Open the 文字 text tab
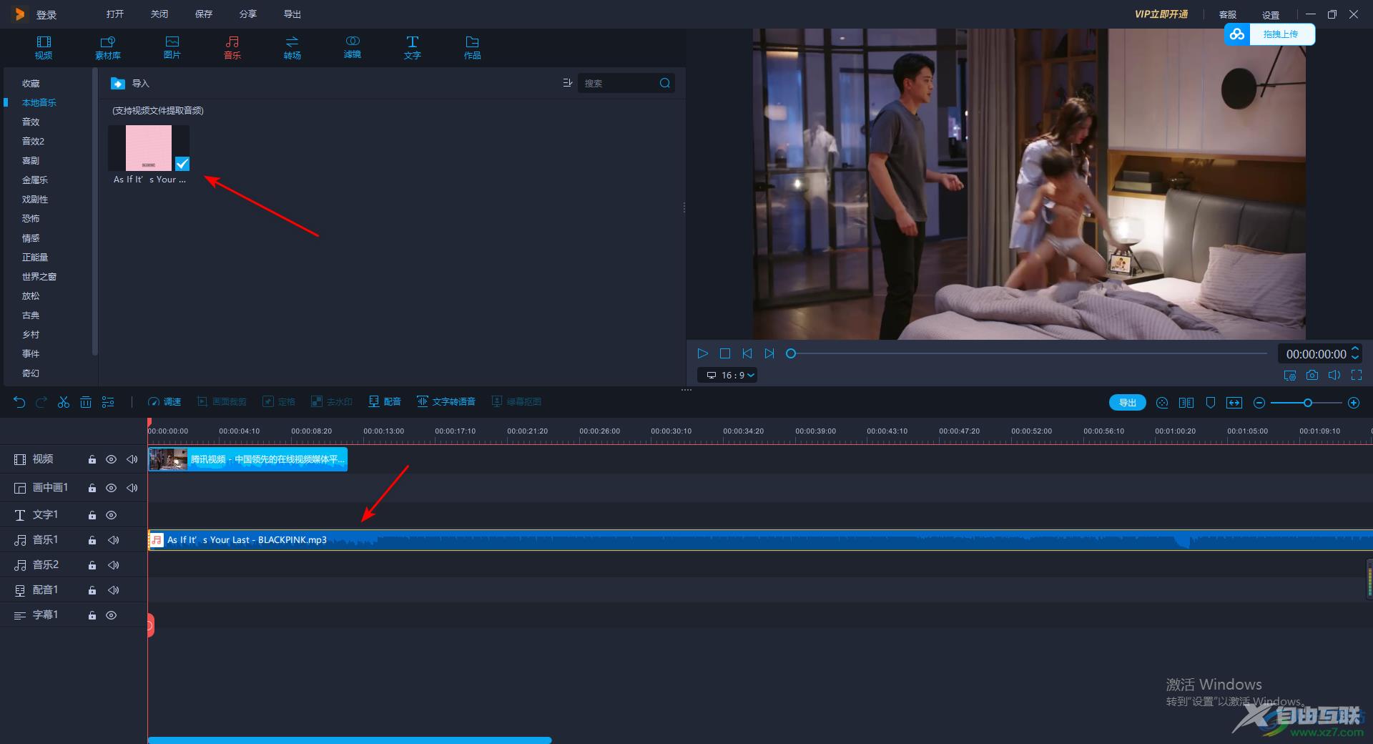This screenshot has height=744, width=1373. click(413, 47)
